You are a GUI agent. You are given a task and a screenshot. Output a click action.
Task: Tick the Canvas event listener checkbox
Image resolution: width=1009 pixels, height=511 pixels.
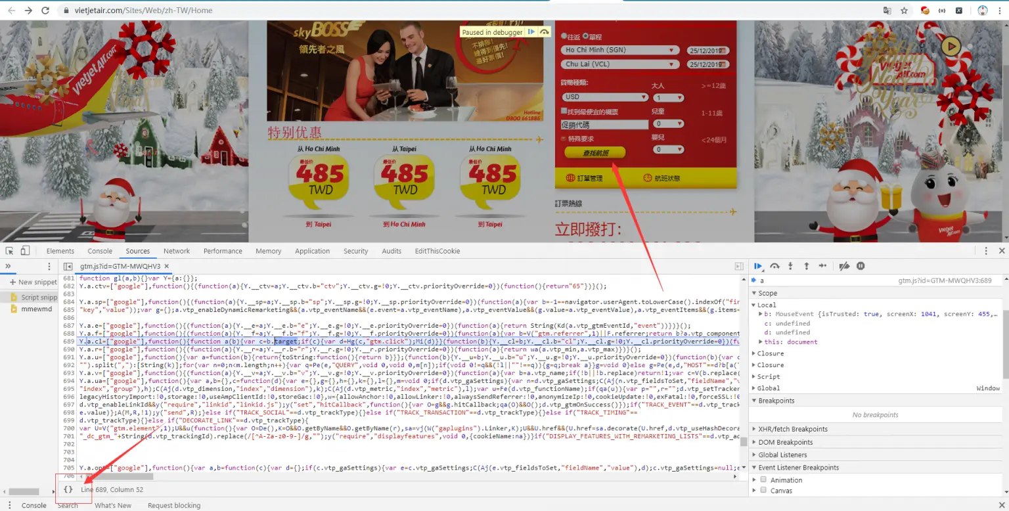pyautogui.click(x=763, y=490)
